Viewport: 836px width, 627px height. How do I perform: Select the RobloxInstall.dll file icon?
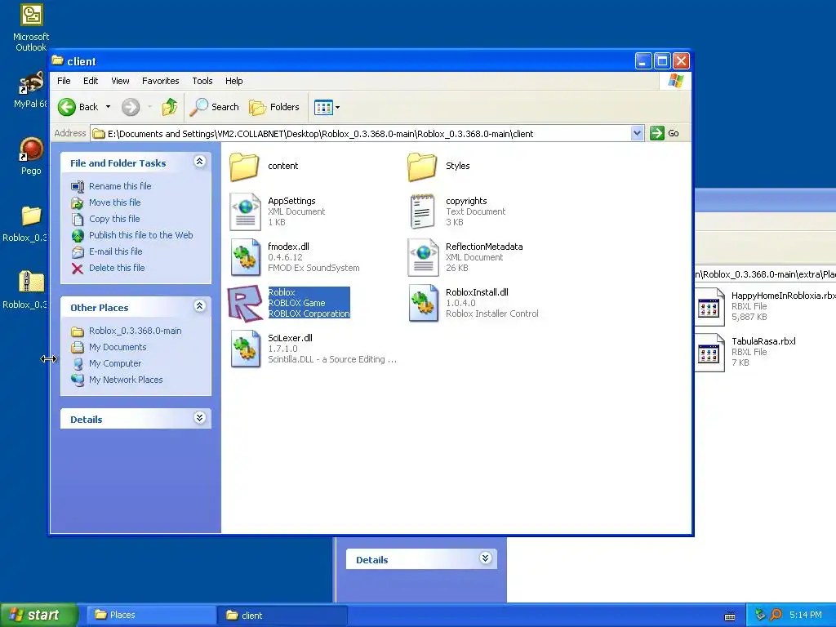423,304
